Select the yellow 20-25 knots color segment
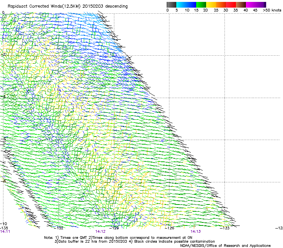Screen dimensions: 283x248 211,5
